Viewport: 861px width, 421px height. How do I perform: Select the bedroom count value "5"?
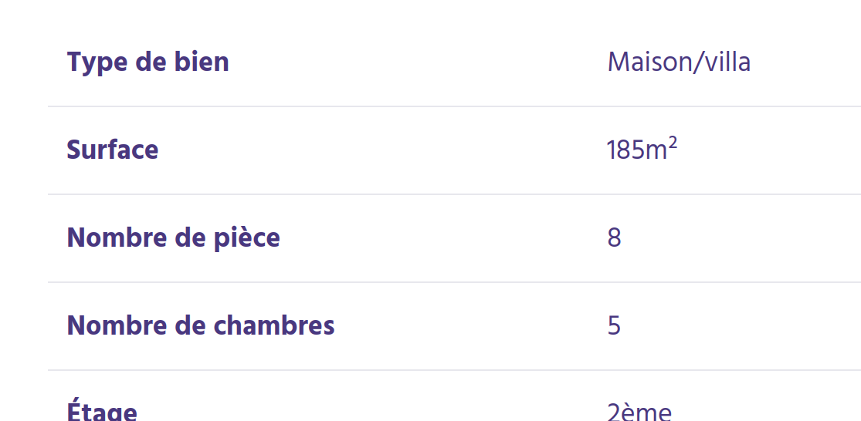click(x=614, y=325)
